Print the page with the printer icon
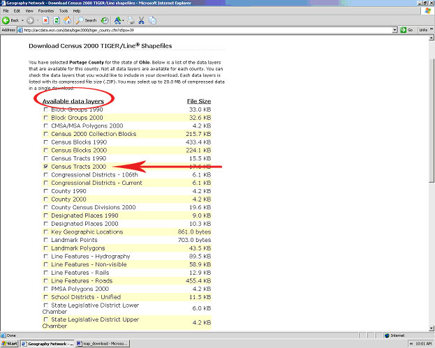This screenshot has width=435, height=348. (131, 20)
